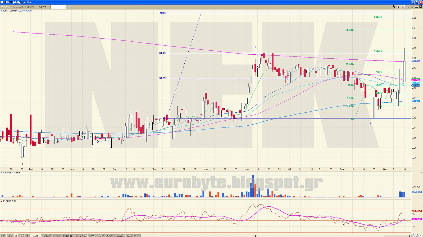
Task: Switch to the ΠΡΟΦ symbol tab
Action: [57, 236]
